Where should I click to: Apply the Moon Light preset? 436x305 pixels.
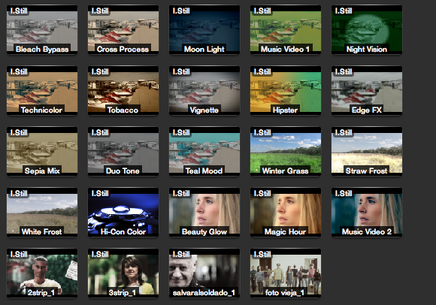[x=204, y=29]
